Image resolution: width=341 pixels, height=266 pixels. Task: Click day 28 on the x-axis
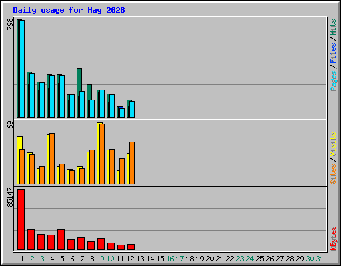point(290,259)
